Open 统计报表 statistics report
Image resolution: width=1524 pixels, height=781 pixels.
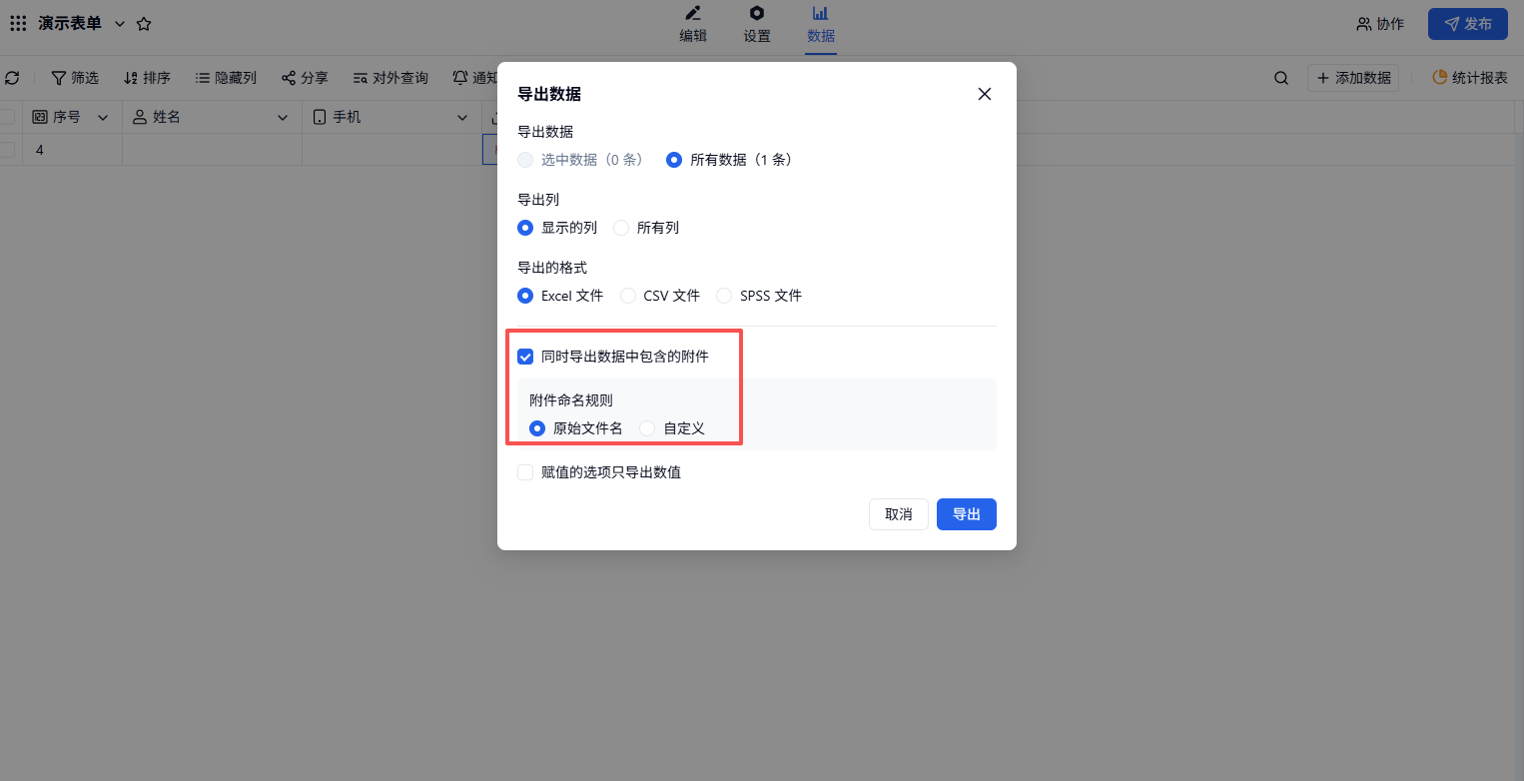1469,78
